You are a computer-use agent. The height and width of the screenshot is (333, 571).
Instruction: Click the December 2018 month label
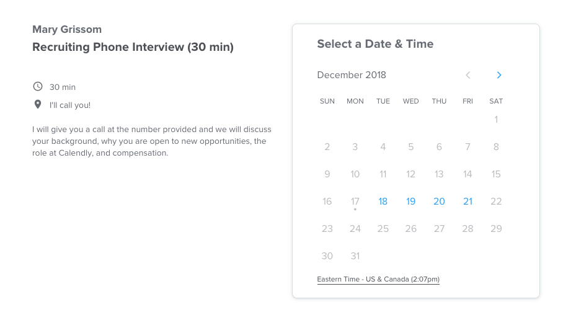pos(352,75)
